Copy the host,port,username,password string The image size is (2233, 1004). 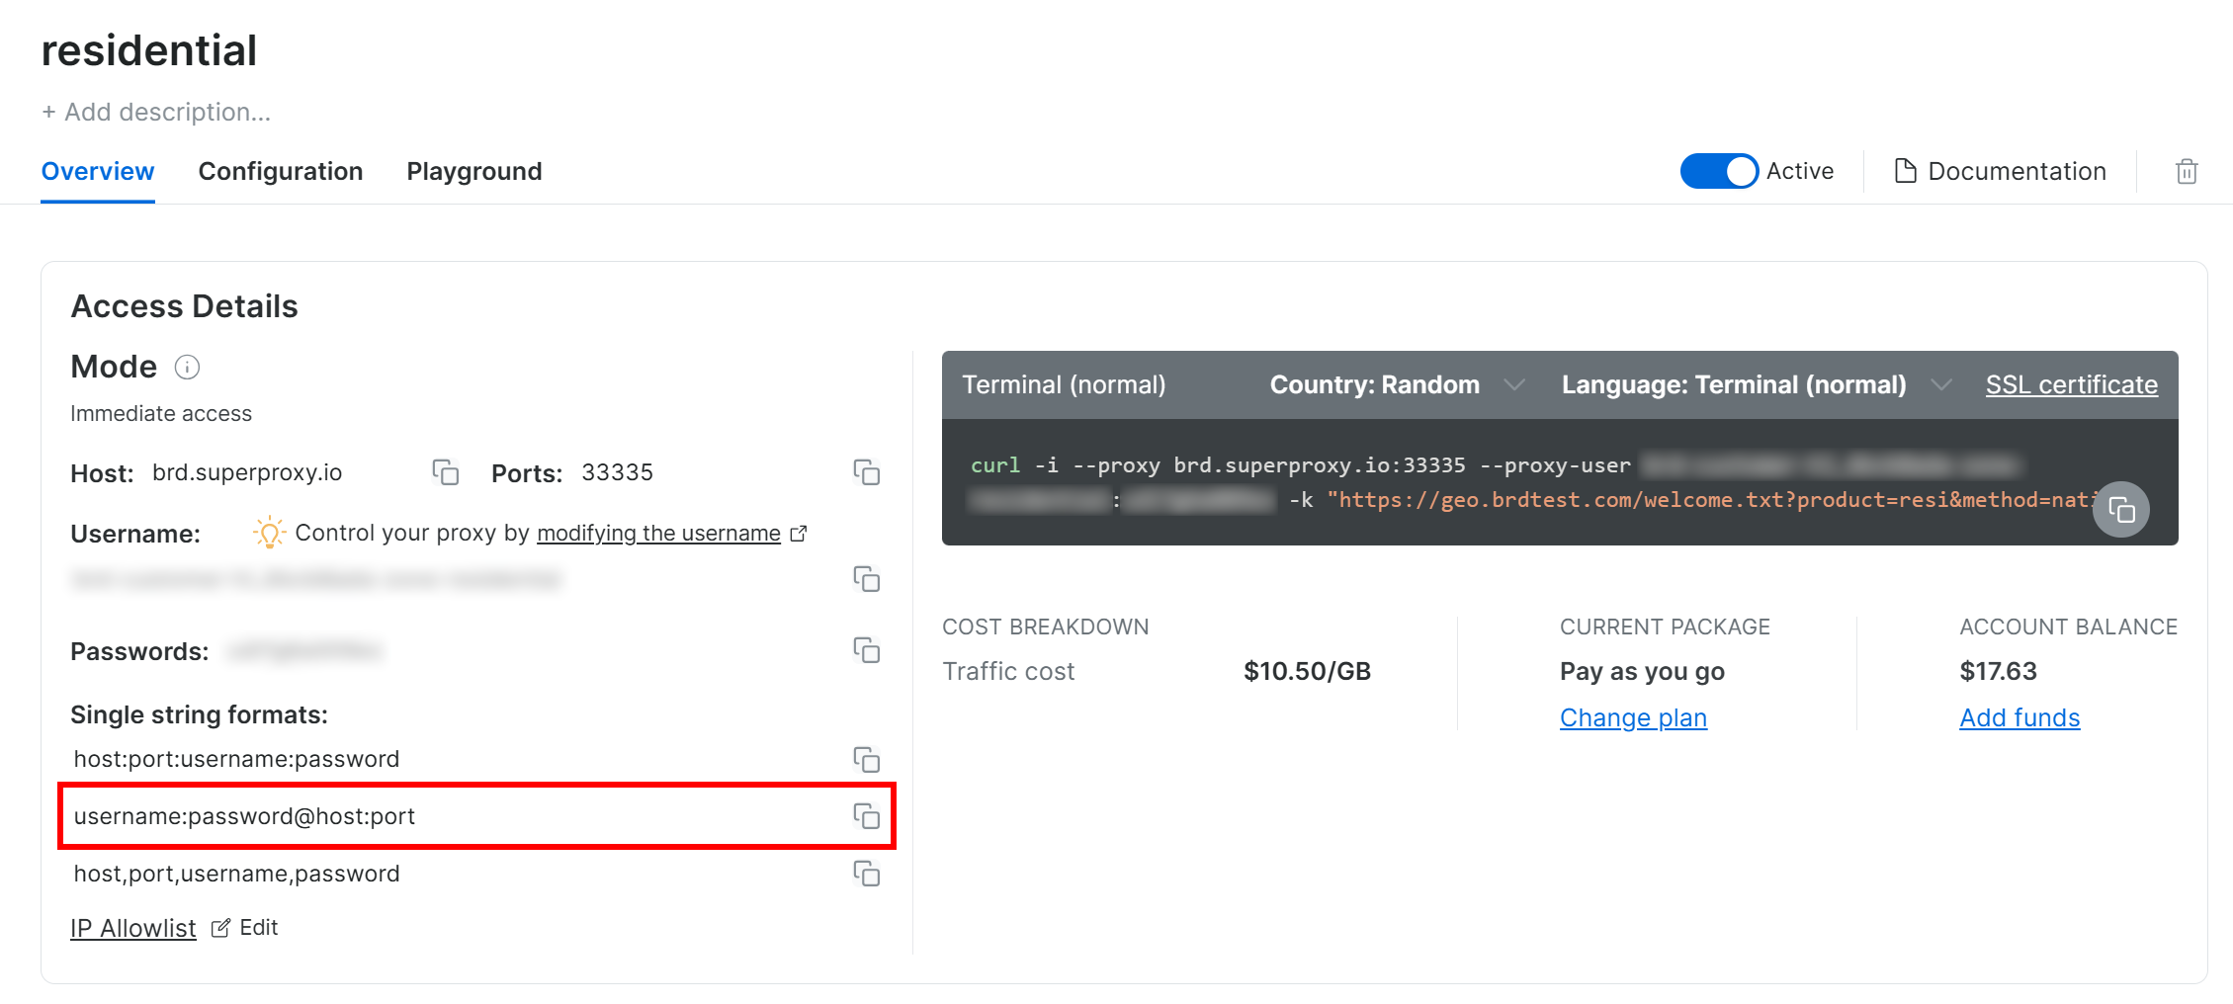(867, 874)
